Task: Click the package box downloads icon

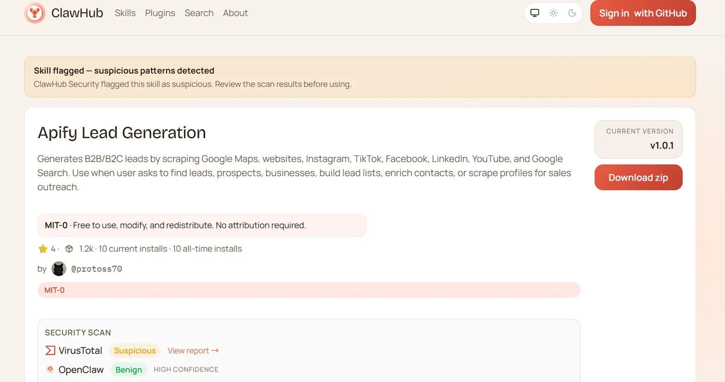Action: point(69,249)
